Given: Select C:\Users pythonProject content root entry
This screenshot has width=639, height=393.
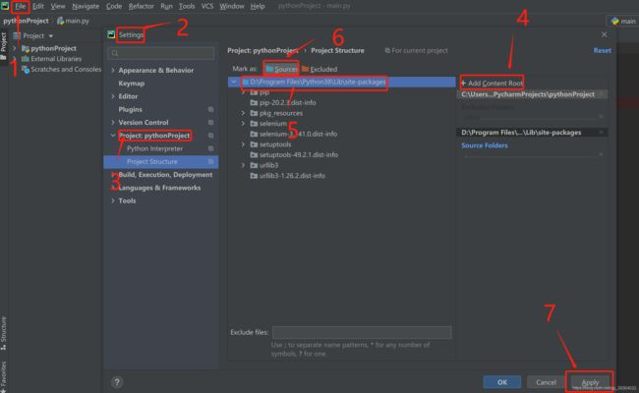Looking at the screenshot, I should pos(532,94).
